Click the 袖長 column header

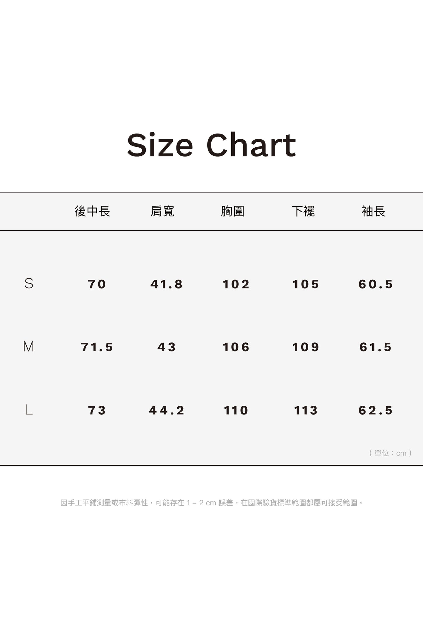tap(374, 211)
